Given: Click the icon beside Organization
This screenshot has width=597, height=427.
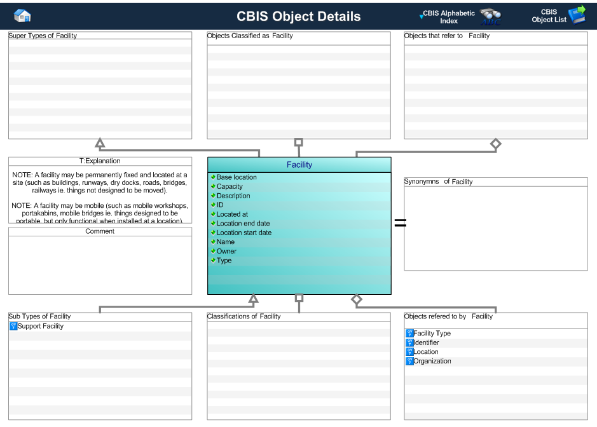Looking at the screenshot, I should click(x=409, y=361).
